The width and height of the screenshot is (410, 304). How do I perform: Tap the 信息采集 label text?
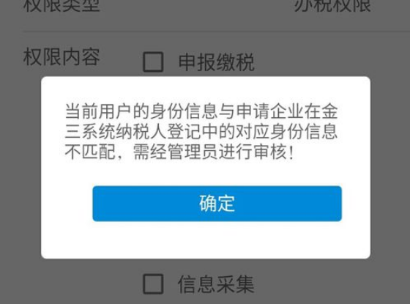tap(216, 284)
